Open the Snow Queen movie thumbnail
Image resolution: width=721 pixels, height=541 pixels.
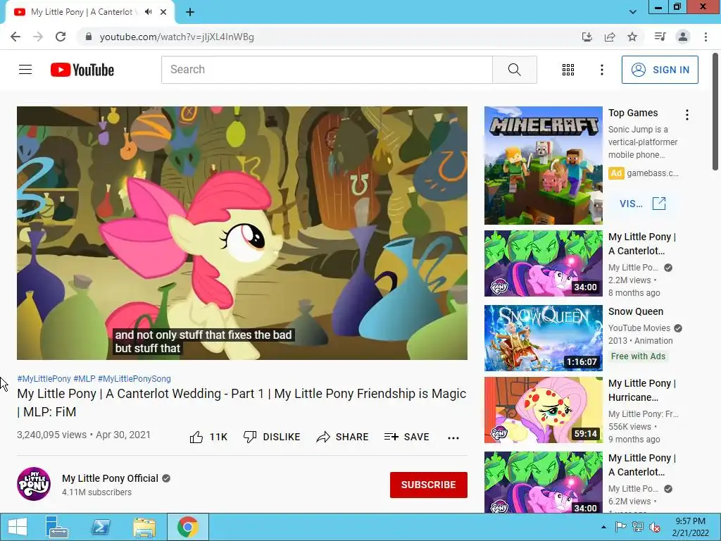[x=543, y=338]
